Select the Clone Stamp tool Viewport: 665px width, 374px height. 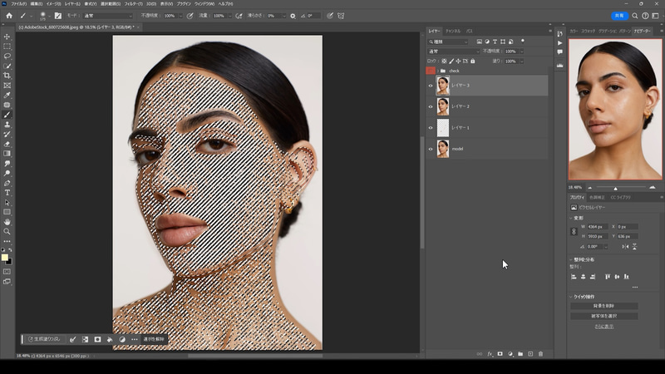click(x=7, y=124)
